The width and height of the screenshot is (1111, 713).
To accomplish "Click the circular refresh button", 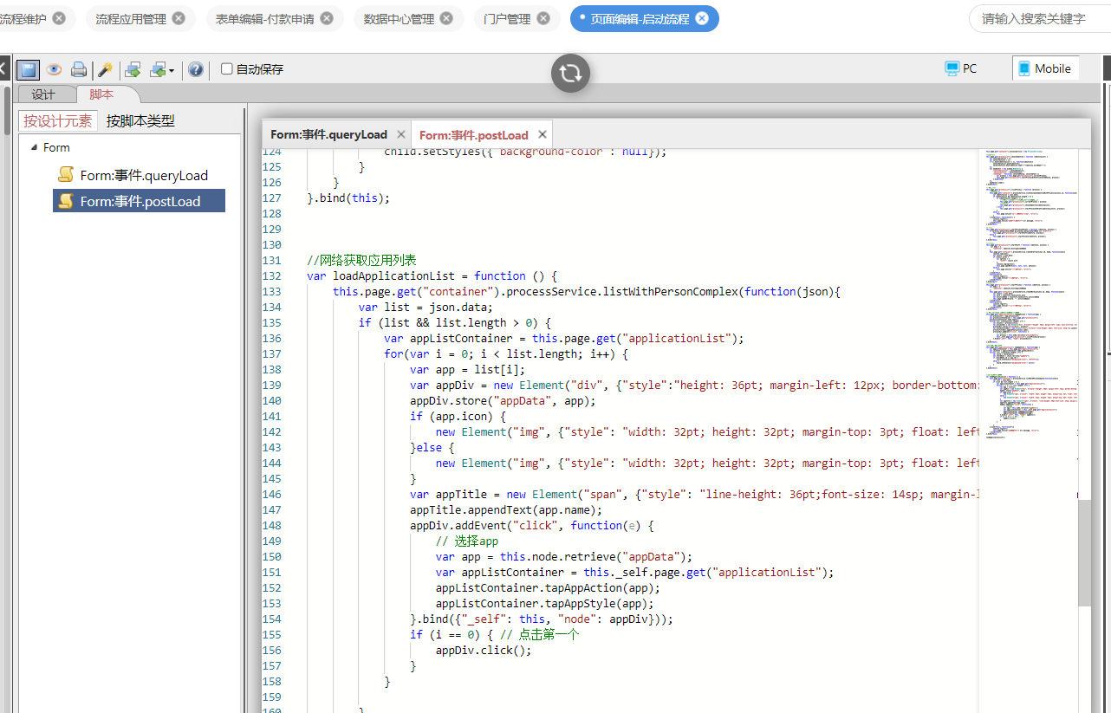I will click(x=570, y=73).
